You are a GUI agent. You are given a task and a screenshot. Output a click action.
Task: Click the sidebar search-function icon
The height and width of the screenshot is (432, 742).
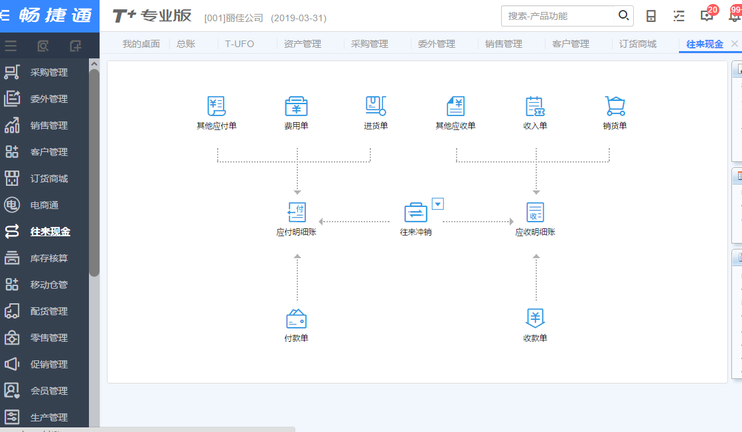click(x=43, y=46)
